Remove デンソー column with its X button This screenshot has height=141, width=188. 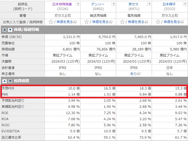coord(114,4)
